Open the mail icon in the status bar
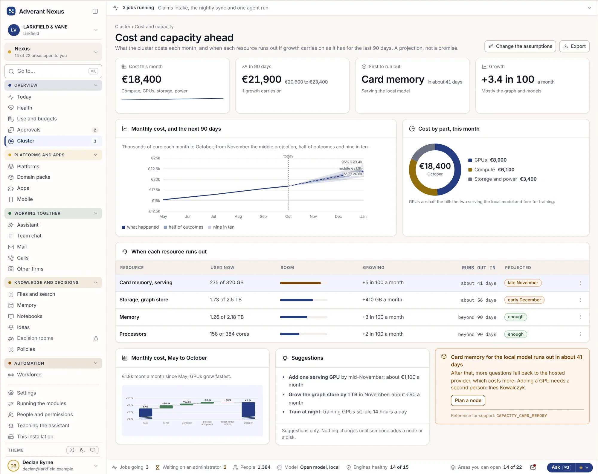 [533, 467]
